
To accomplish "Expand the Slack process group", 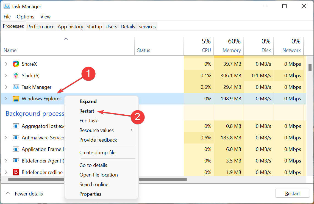I will click(x=6, y=75).
